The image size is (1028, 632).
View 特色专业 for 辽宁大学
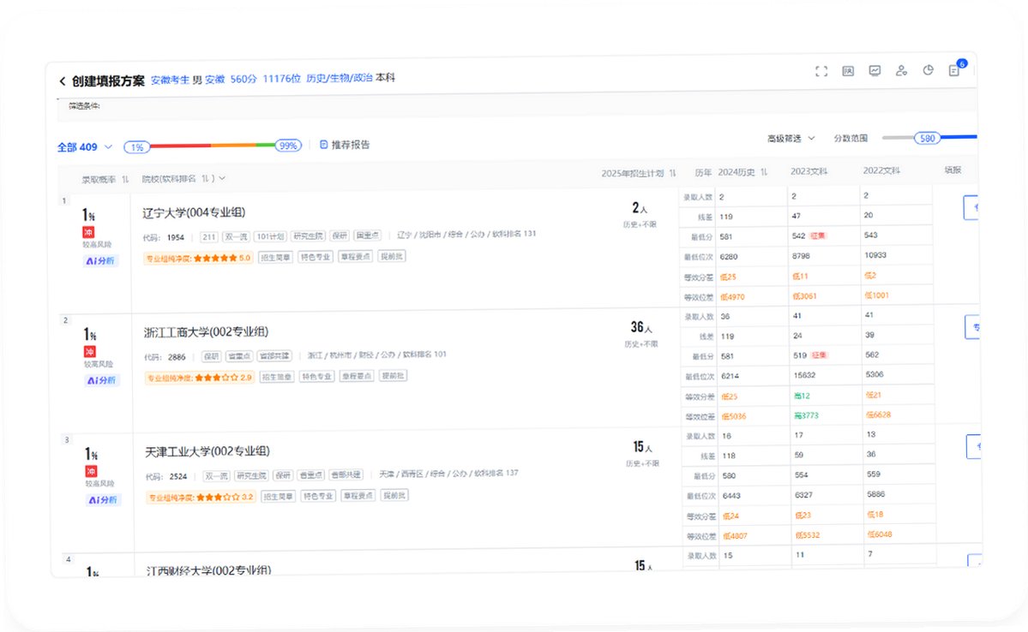[x=316, y=257]
